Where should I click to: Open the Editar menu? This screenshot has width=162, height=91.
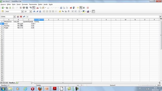(x=9, y=4)
